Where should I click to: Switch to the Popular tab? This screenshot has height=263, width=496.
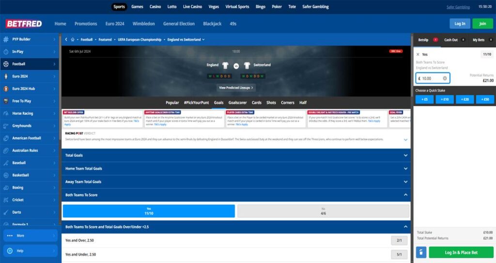[x=172, y=102]
